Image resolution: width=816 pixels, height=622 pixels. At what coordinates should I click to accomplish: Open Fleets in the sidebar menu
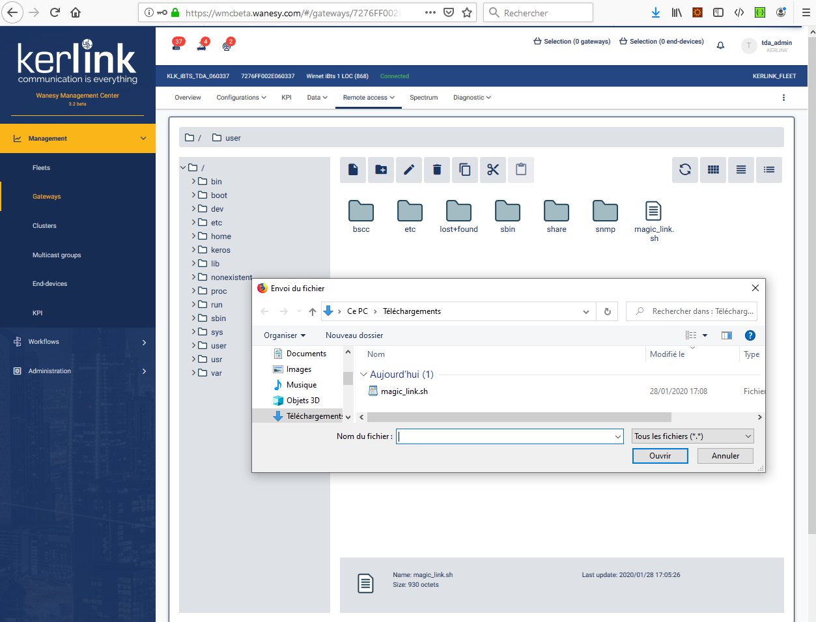42,168
